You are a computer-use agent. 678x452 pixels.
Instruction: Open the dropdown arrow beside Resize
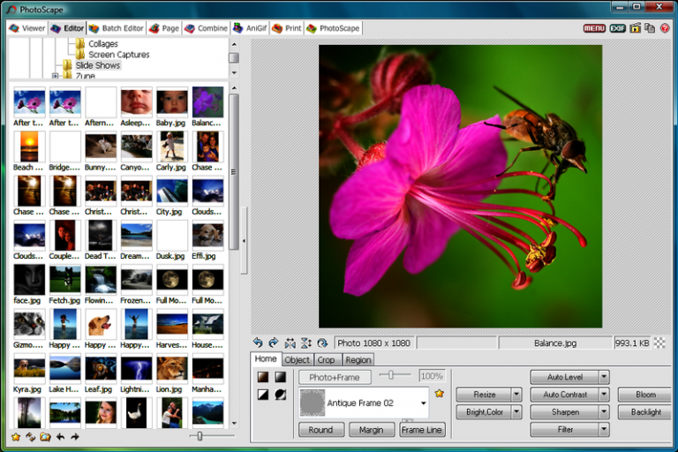pos(516,395)
